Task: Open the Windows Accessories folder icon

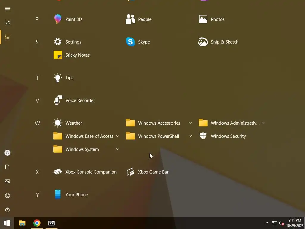Action: (130, 123)
